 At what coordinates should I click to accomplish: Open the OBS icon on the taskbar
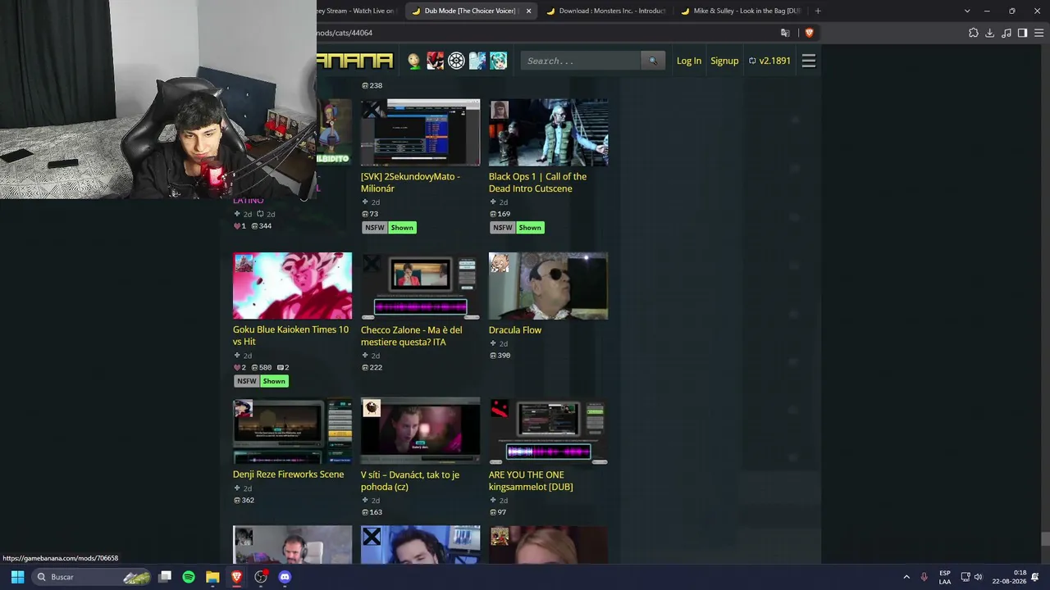(x=261, y=577)
